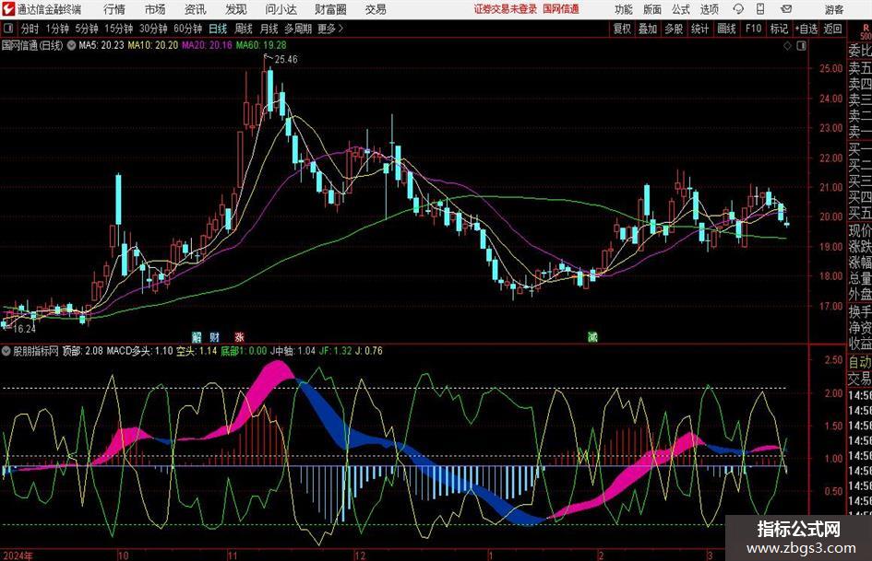
Task: Click the 减 event marker on chart
Action: point(592,336)
